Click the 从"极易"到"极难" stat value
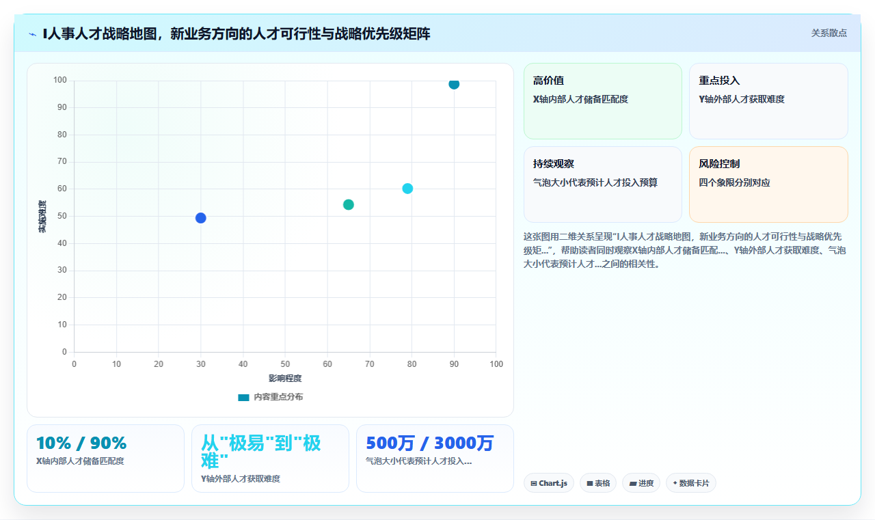This screenshot has width=875, height=520. coord(261,451)
